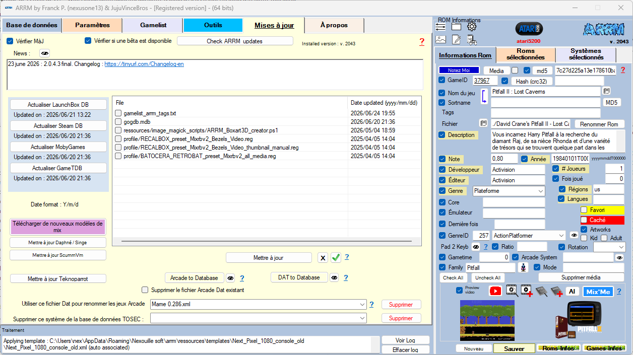
Task: Click the YouTube icon
Action: click(x=495, y=291)
